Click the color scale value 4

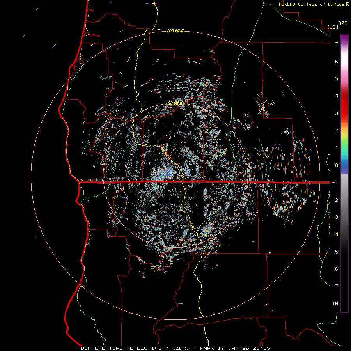point(337,96)
